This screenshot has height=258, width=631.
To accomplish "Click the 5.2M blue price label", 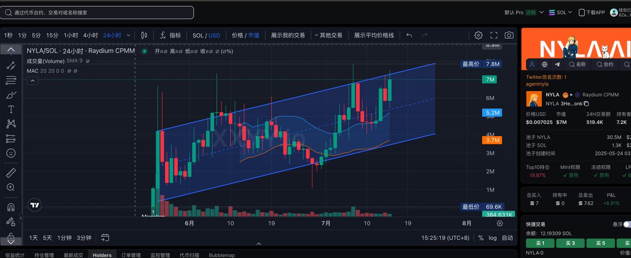I will coord(492,113).
